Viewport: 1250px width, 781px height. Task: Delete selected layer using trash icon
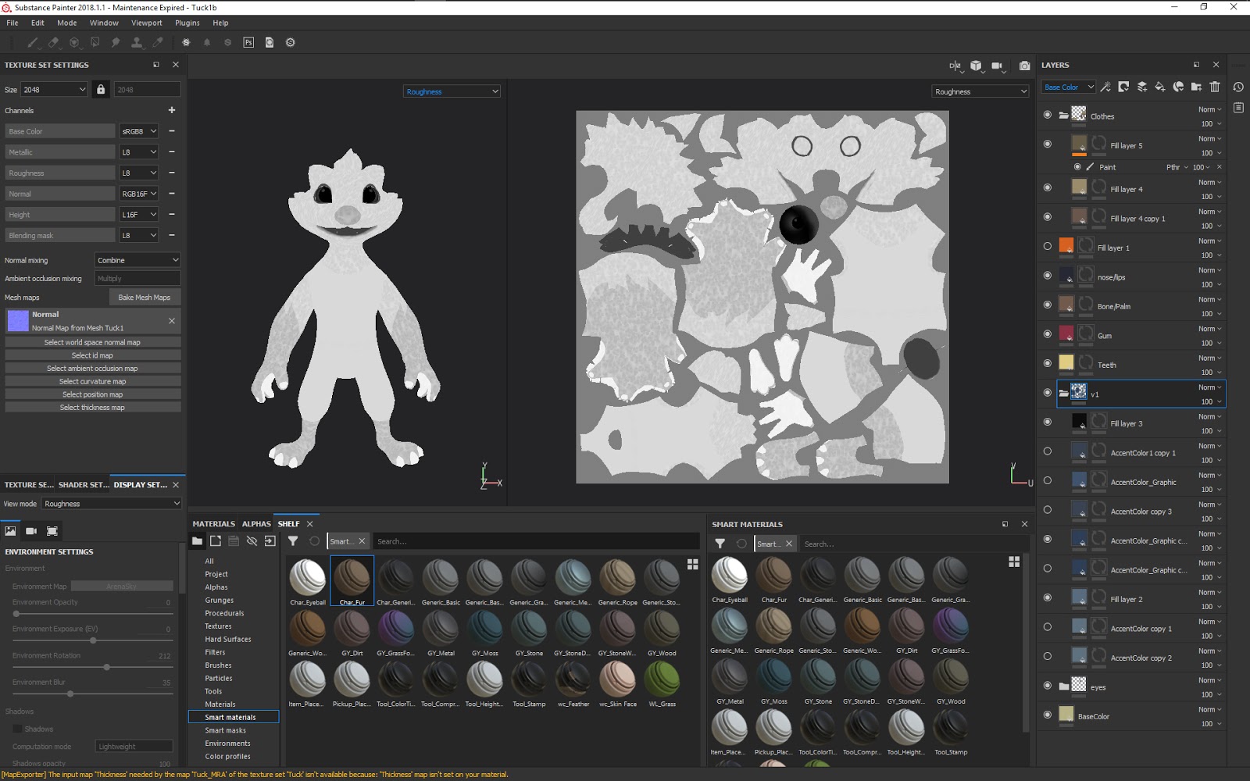[x=1214, y=87]
